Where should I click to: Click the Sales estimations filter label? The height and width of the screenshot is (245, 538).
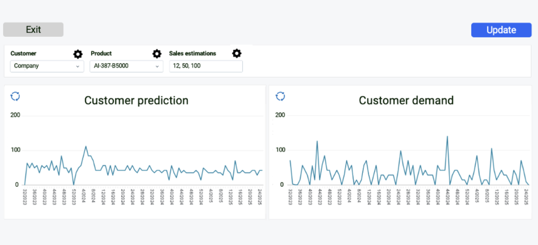193,54
